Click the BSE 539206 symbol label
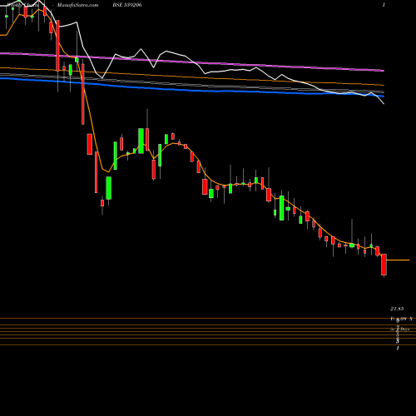The height and width of the screenshot is (416, 416). [126, 5]
